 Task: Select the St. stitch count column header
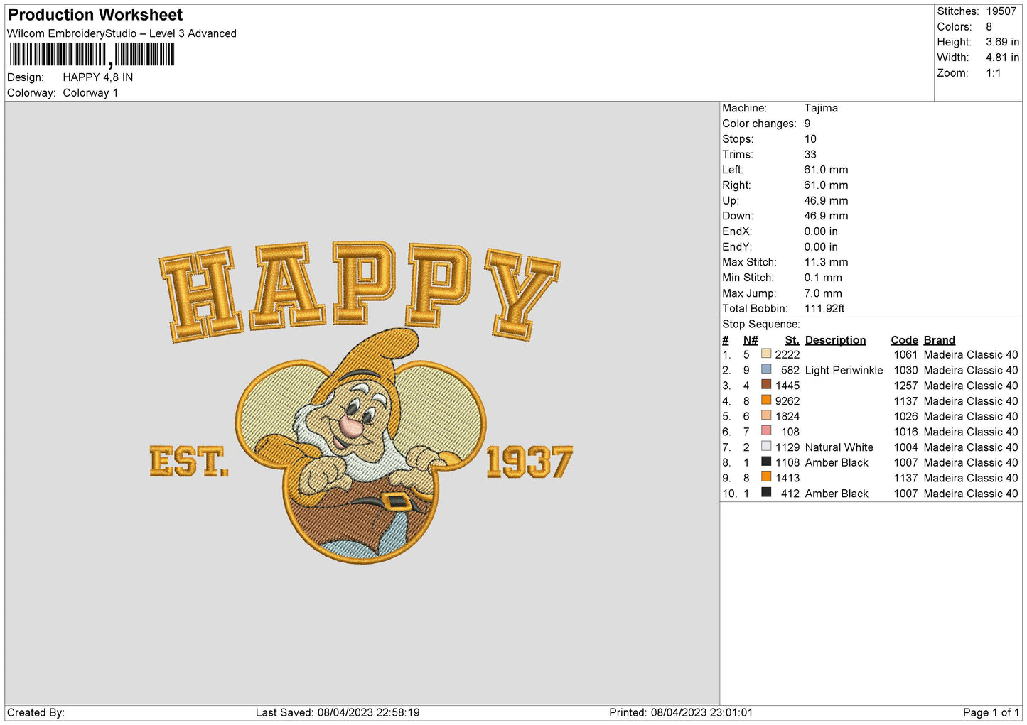(x=792, y=340)
